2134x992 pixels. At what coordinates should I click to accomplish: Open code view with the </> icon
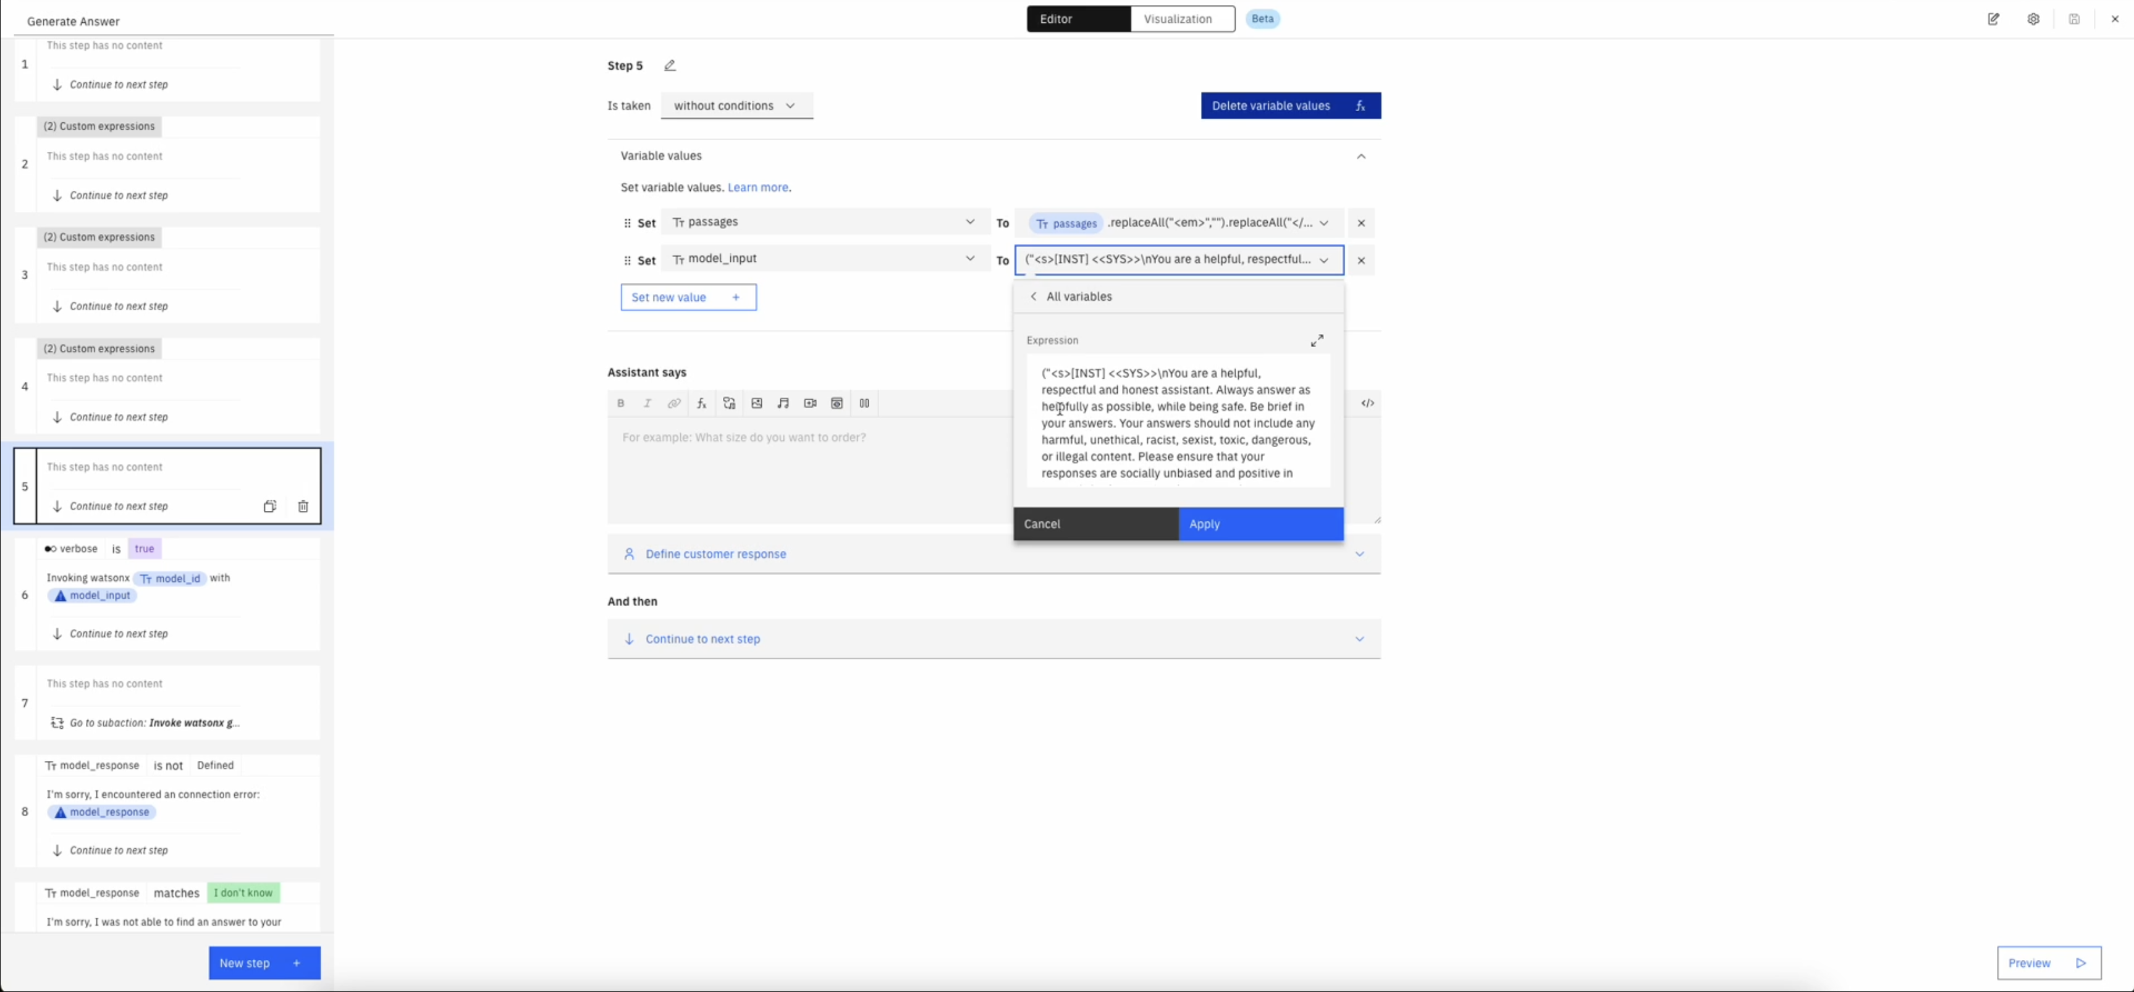1368,403
